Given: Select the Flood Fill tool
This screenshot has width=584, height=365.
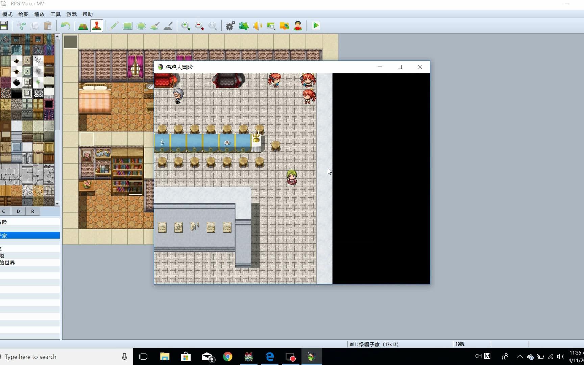Looking at the screenshot, I should [x=155, y=26].
